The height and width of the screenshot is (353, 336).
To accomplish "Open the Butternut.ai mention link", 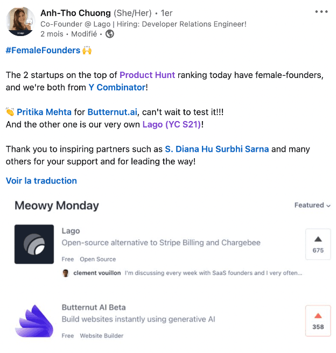I will tap(113, 112).
